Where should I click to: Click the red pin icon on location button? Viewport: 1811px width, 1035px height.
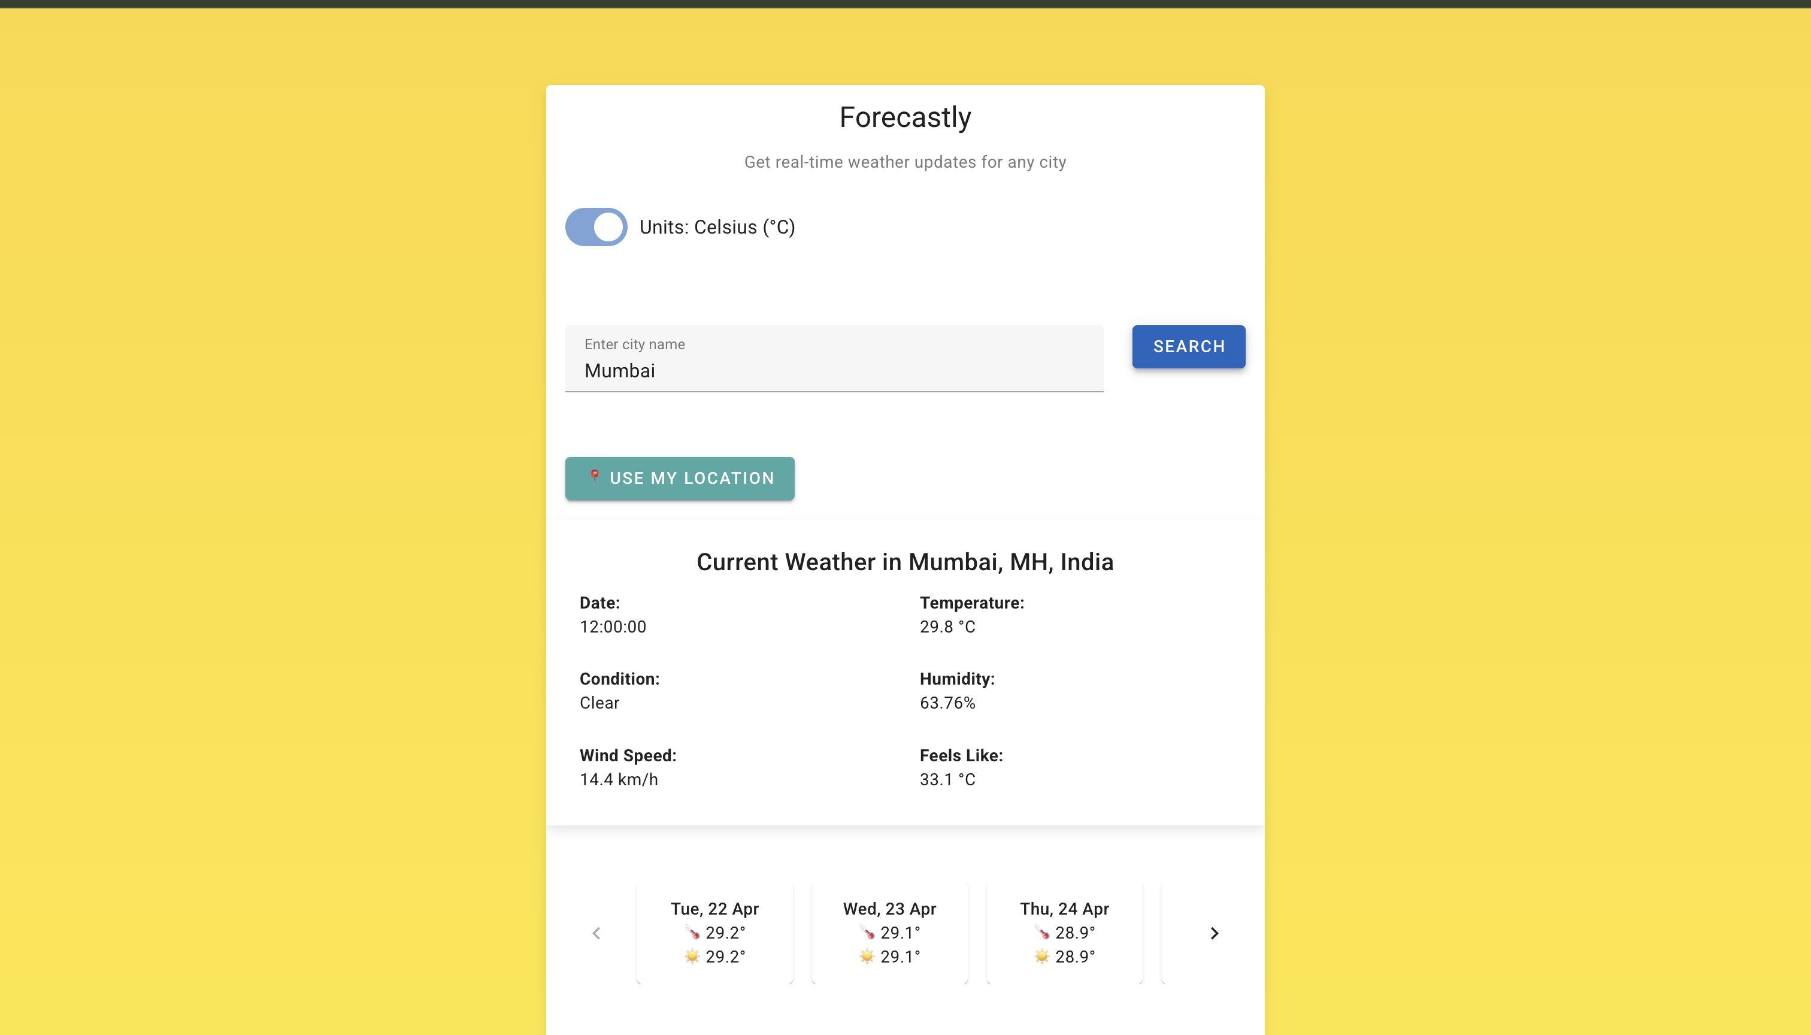[595, 476]
